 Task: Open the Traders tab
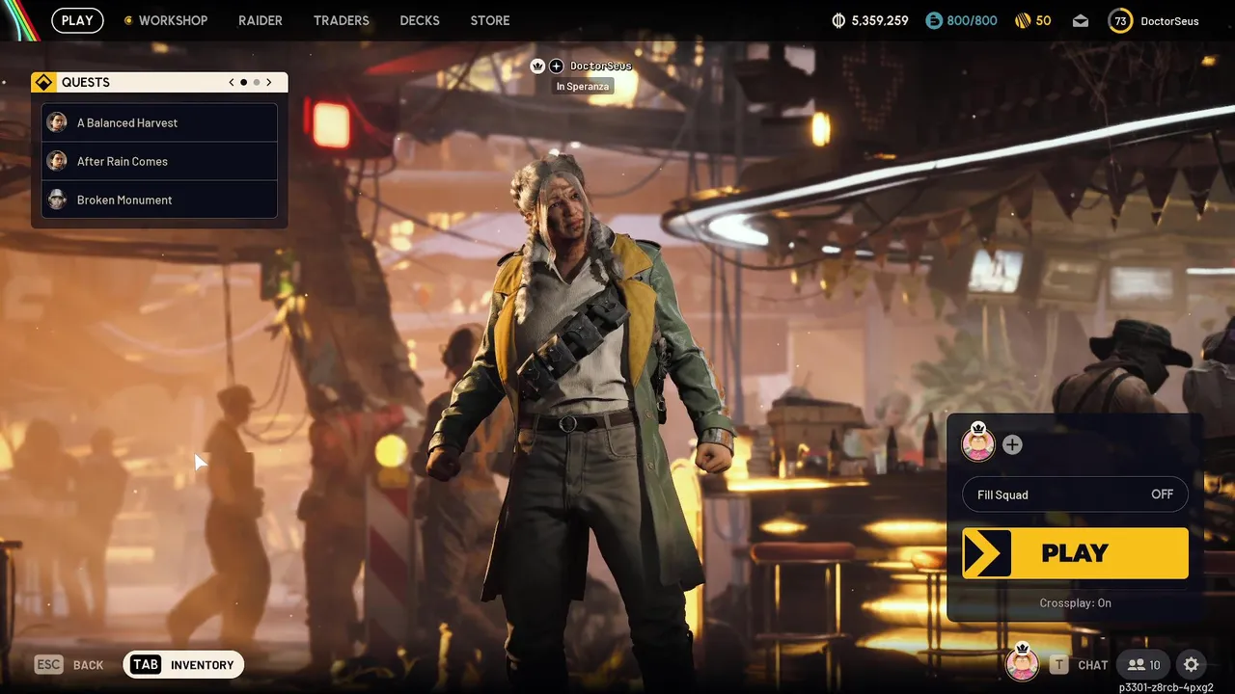pos(342,20)
